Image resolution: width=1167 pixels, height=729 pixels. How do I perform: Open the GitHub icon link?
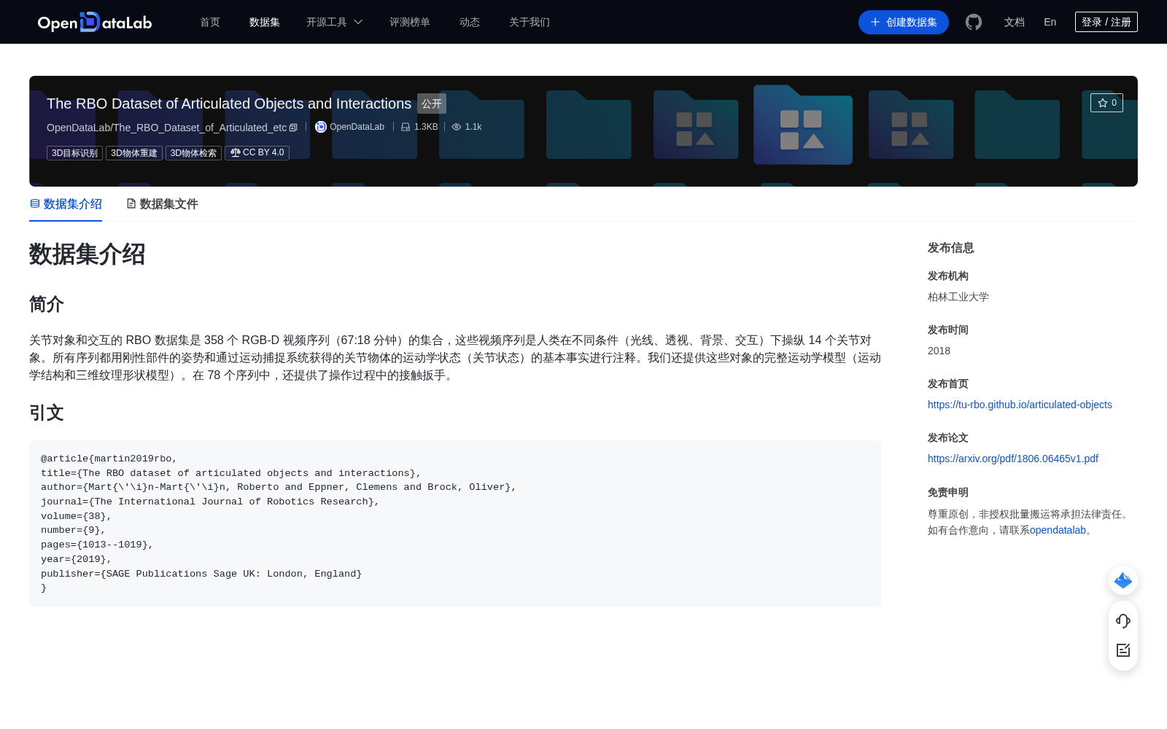(974, 22)
